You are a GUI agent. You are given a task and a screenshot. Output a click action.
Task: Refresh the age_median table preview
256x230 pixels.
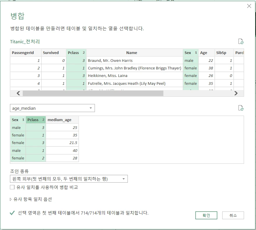click(x=241, y=108)
